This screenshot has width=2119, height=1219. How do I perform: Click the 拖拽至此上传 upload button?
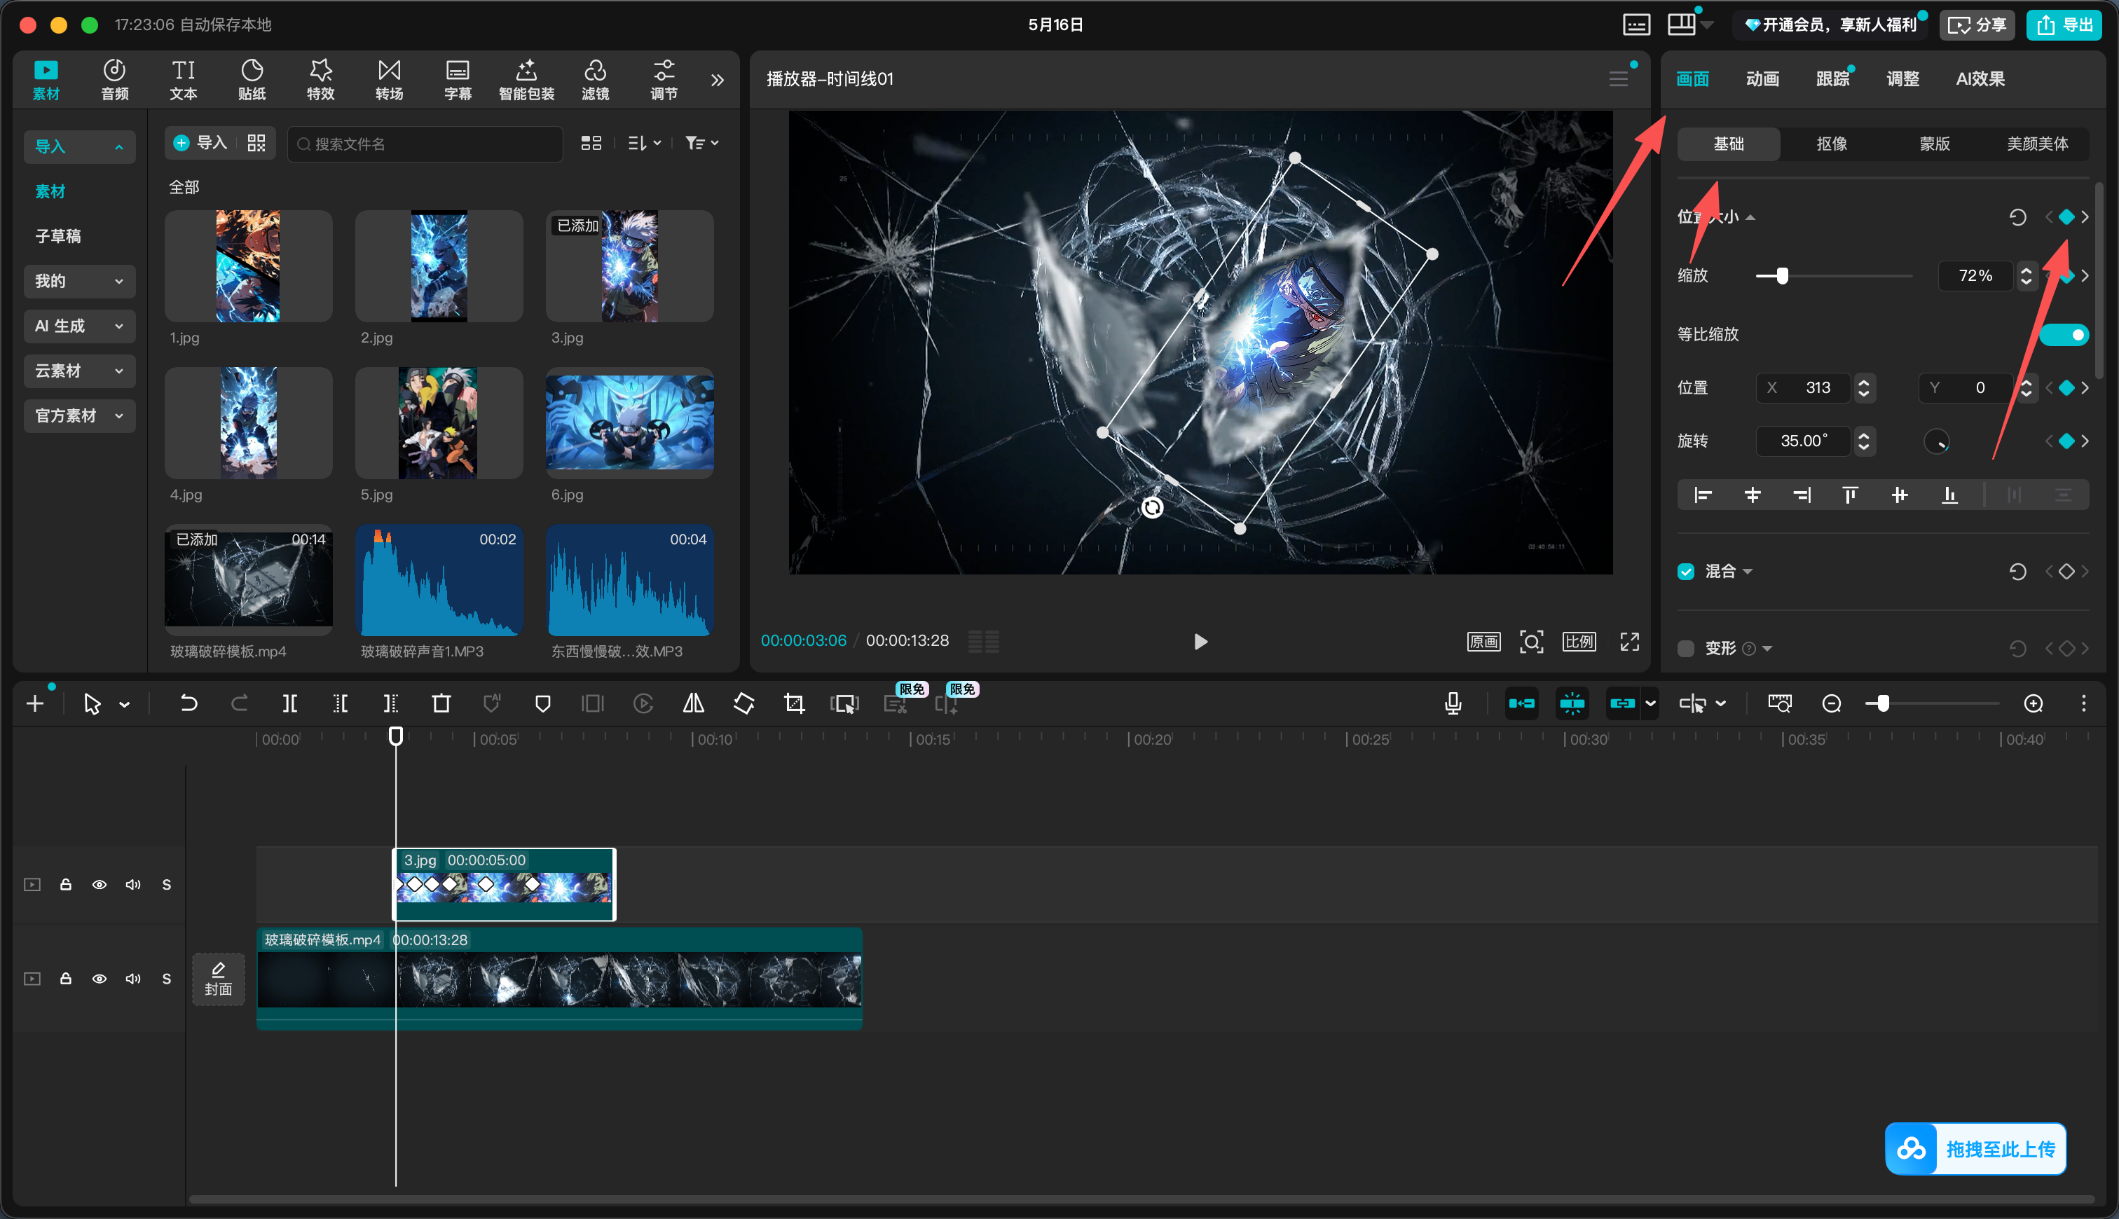(x=1976, y=1149)
